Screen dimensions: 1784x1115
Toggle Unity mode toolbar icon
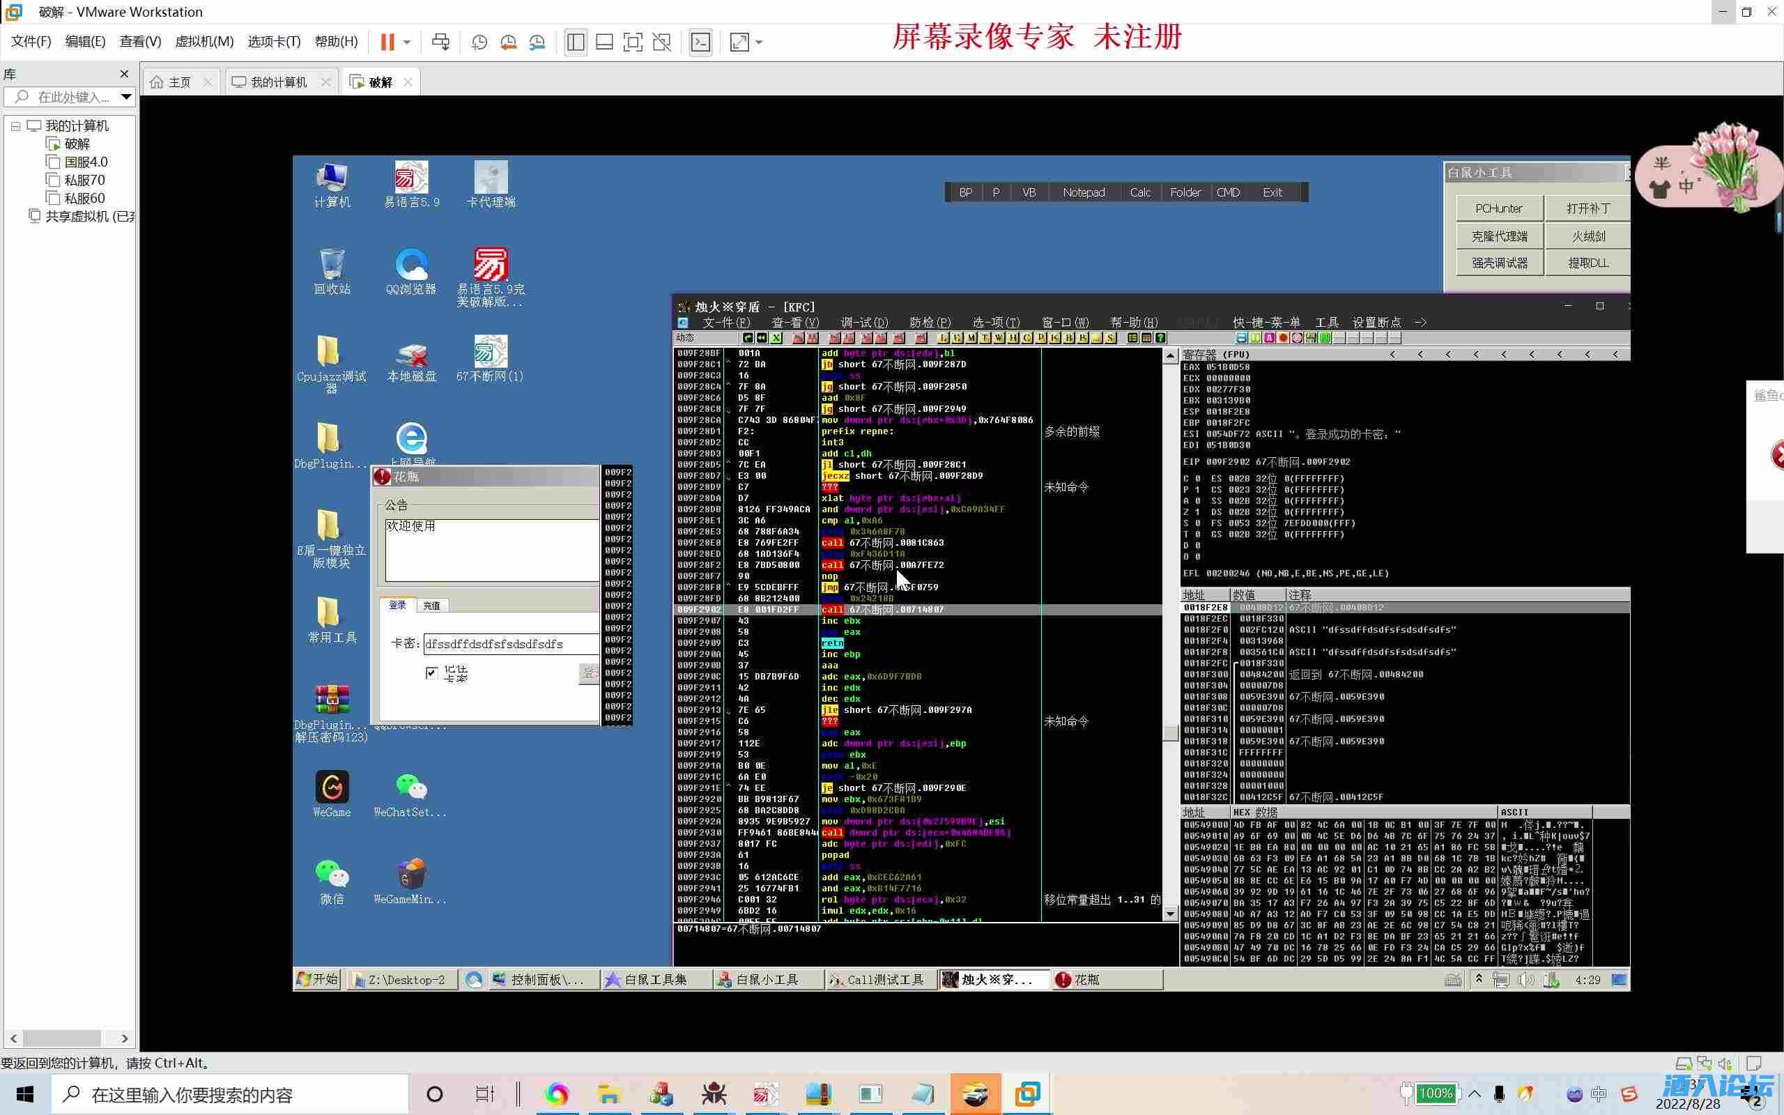coord(662,42)
